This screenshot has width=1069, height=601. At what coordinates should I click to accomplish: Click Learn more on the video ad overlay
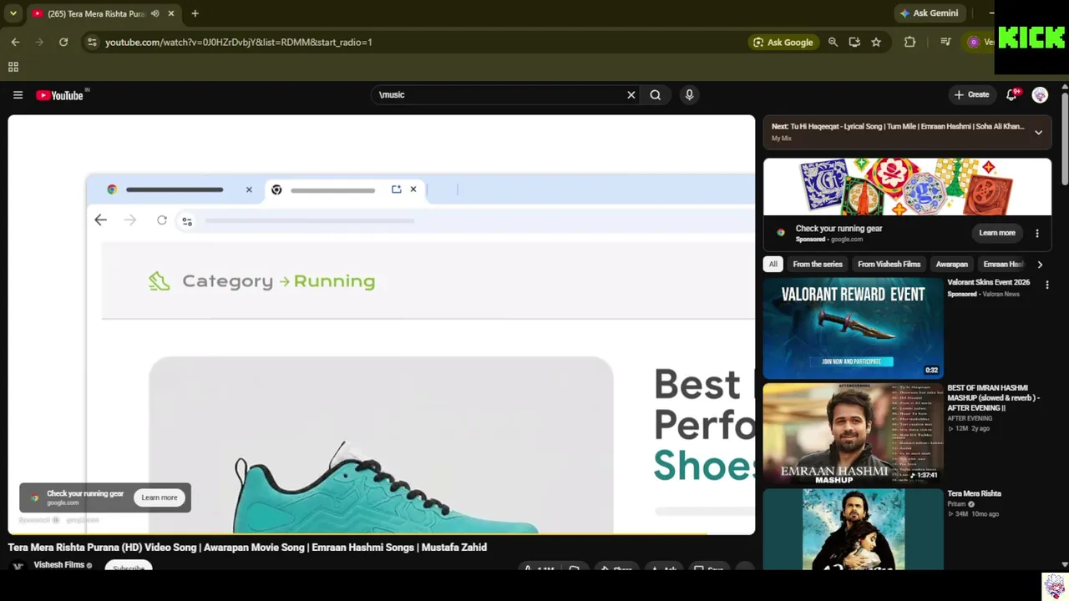[x=160, y=497]
